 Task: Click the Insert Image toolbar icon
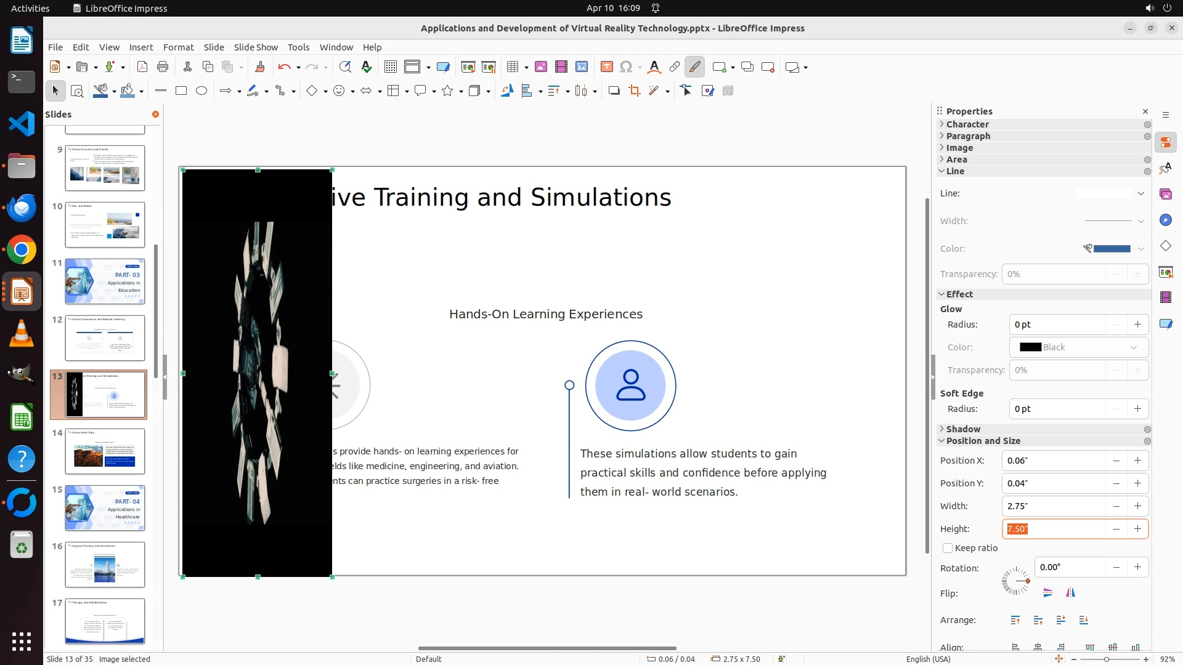point(540,67)
